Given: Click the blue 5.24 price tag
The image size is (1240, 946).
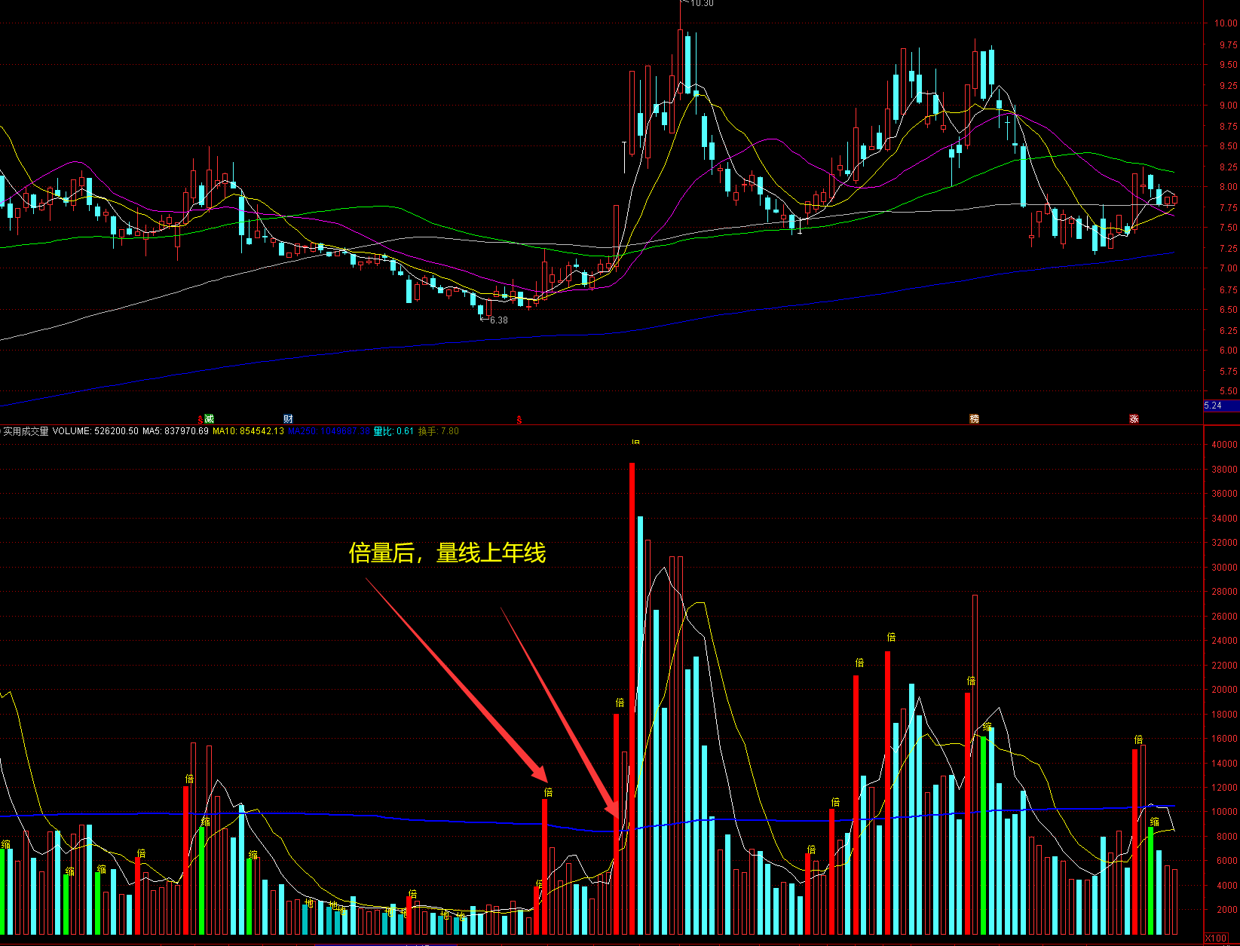Looking at the screenshot, I should pos(1214,406).
